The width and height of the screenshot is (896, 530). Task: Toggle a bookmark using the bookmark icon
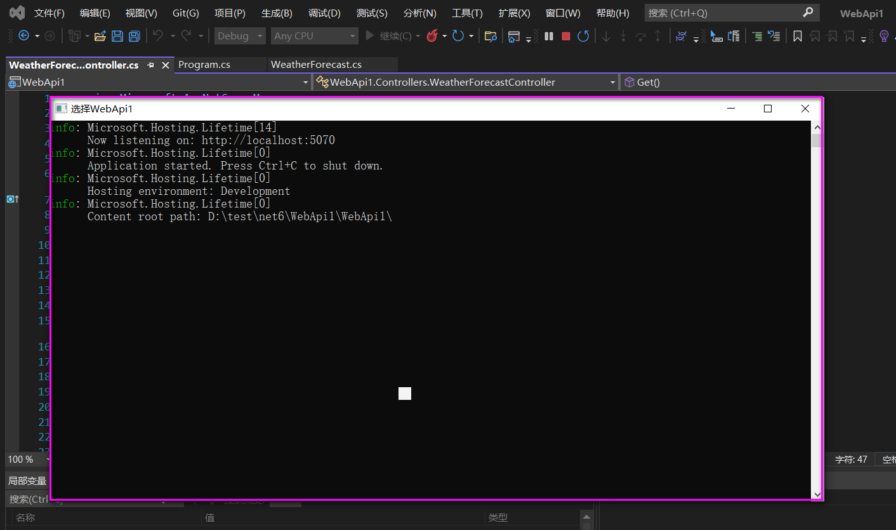pos(797,36)
